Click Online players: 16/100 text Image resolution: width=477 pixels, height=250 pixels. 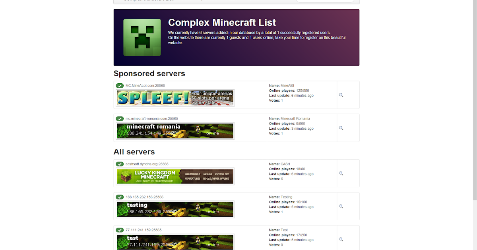(x=288, y=202)
